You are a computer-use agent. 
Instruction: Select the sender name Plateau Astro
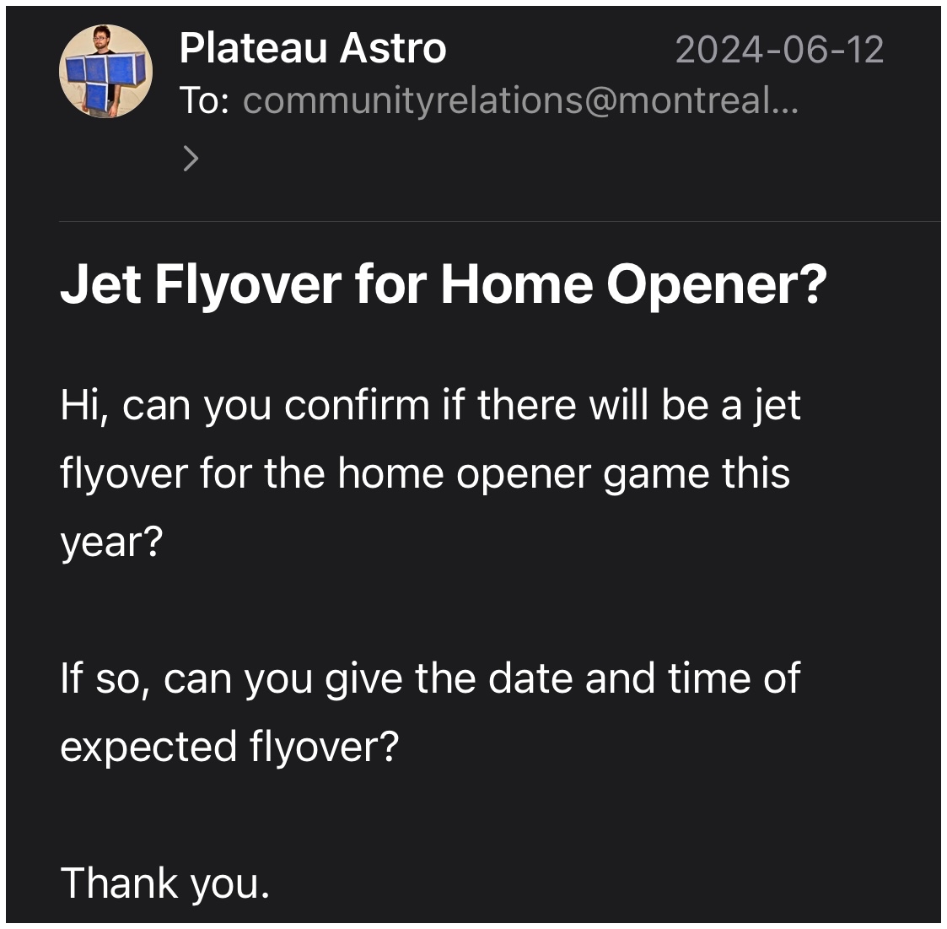[314, 48]
